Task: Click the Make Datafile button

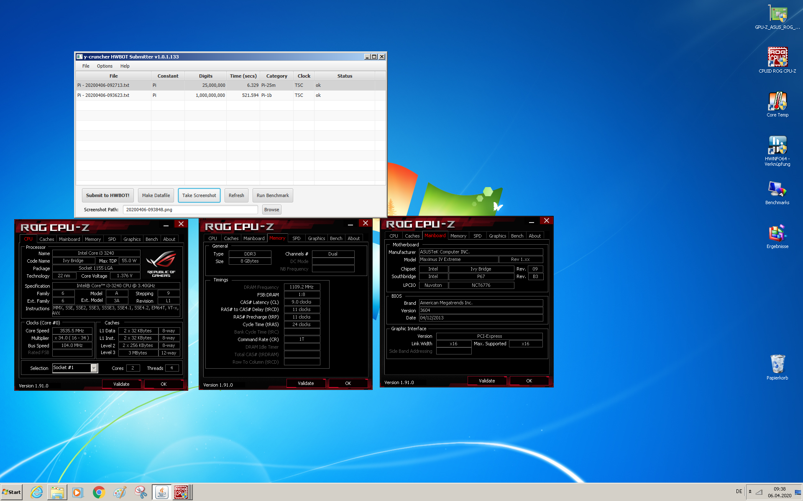Action: [156, 195]
